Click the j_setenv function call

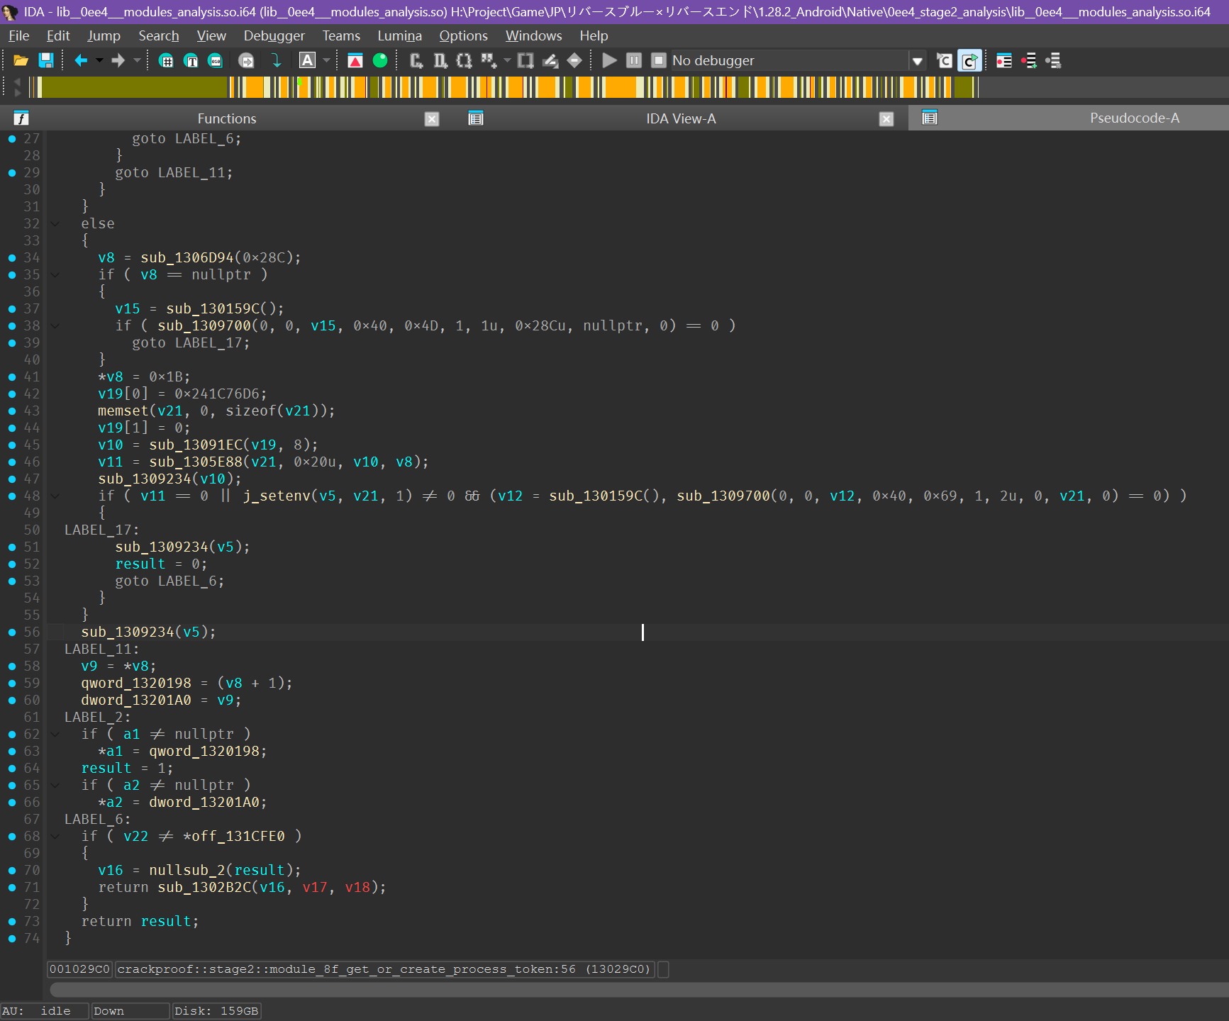(277, 496)
